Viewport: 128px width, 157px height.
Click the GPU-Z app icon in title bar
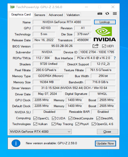coord(12,7)
